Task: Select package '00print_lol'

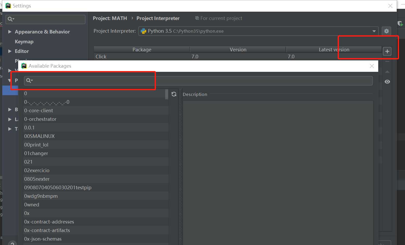Action: pyautogui.click(x=96, y=145)
